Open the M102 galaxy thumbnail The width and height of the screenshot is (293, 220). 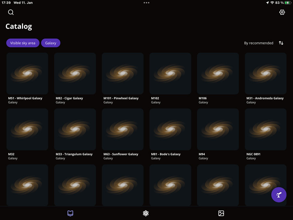(170, 74)
